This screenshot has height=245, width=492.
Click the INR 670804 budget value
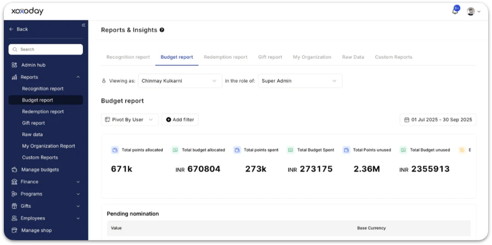point(198,169)
